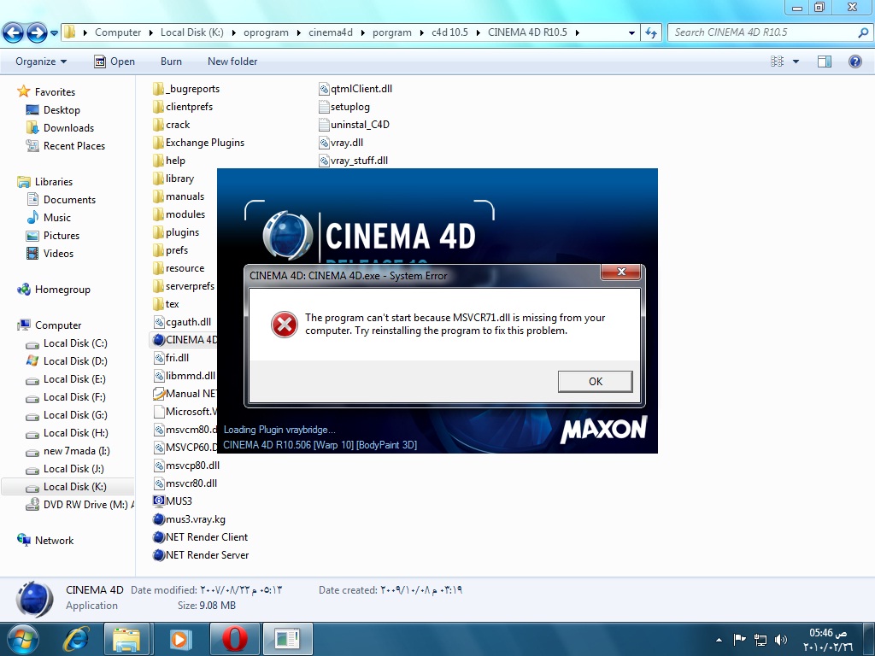Screen dimensions: 875x656
Task: Select the resource folder icon
Action: [x=158, y=267]
